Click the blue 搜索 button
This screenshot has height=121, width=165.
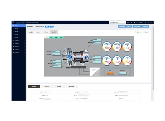click(47, 27)
